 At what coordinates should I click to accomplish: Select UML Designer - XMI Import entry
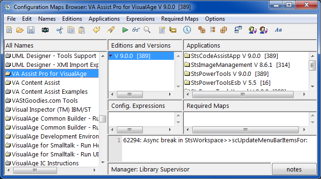click(52, 65)
